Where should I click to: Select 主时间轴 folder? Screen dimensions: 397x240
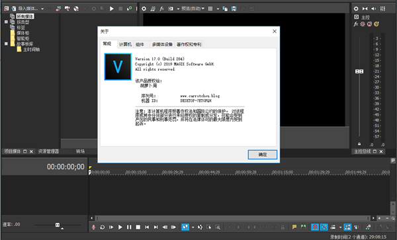[31, 50]
